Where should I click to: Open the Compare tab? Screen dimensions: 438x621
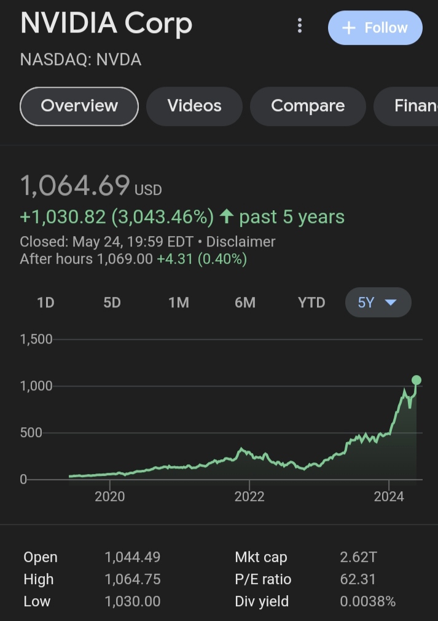click(x=308, y=106)
